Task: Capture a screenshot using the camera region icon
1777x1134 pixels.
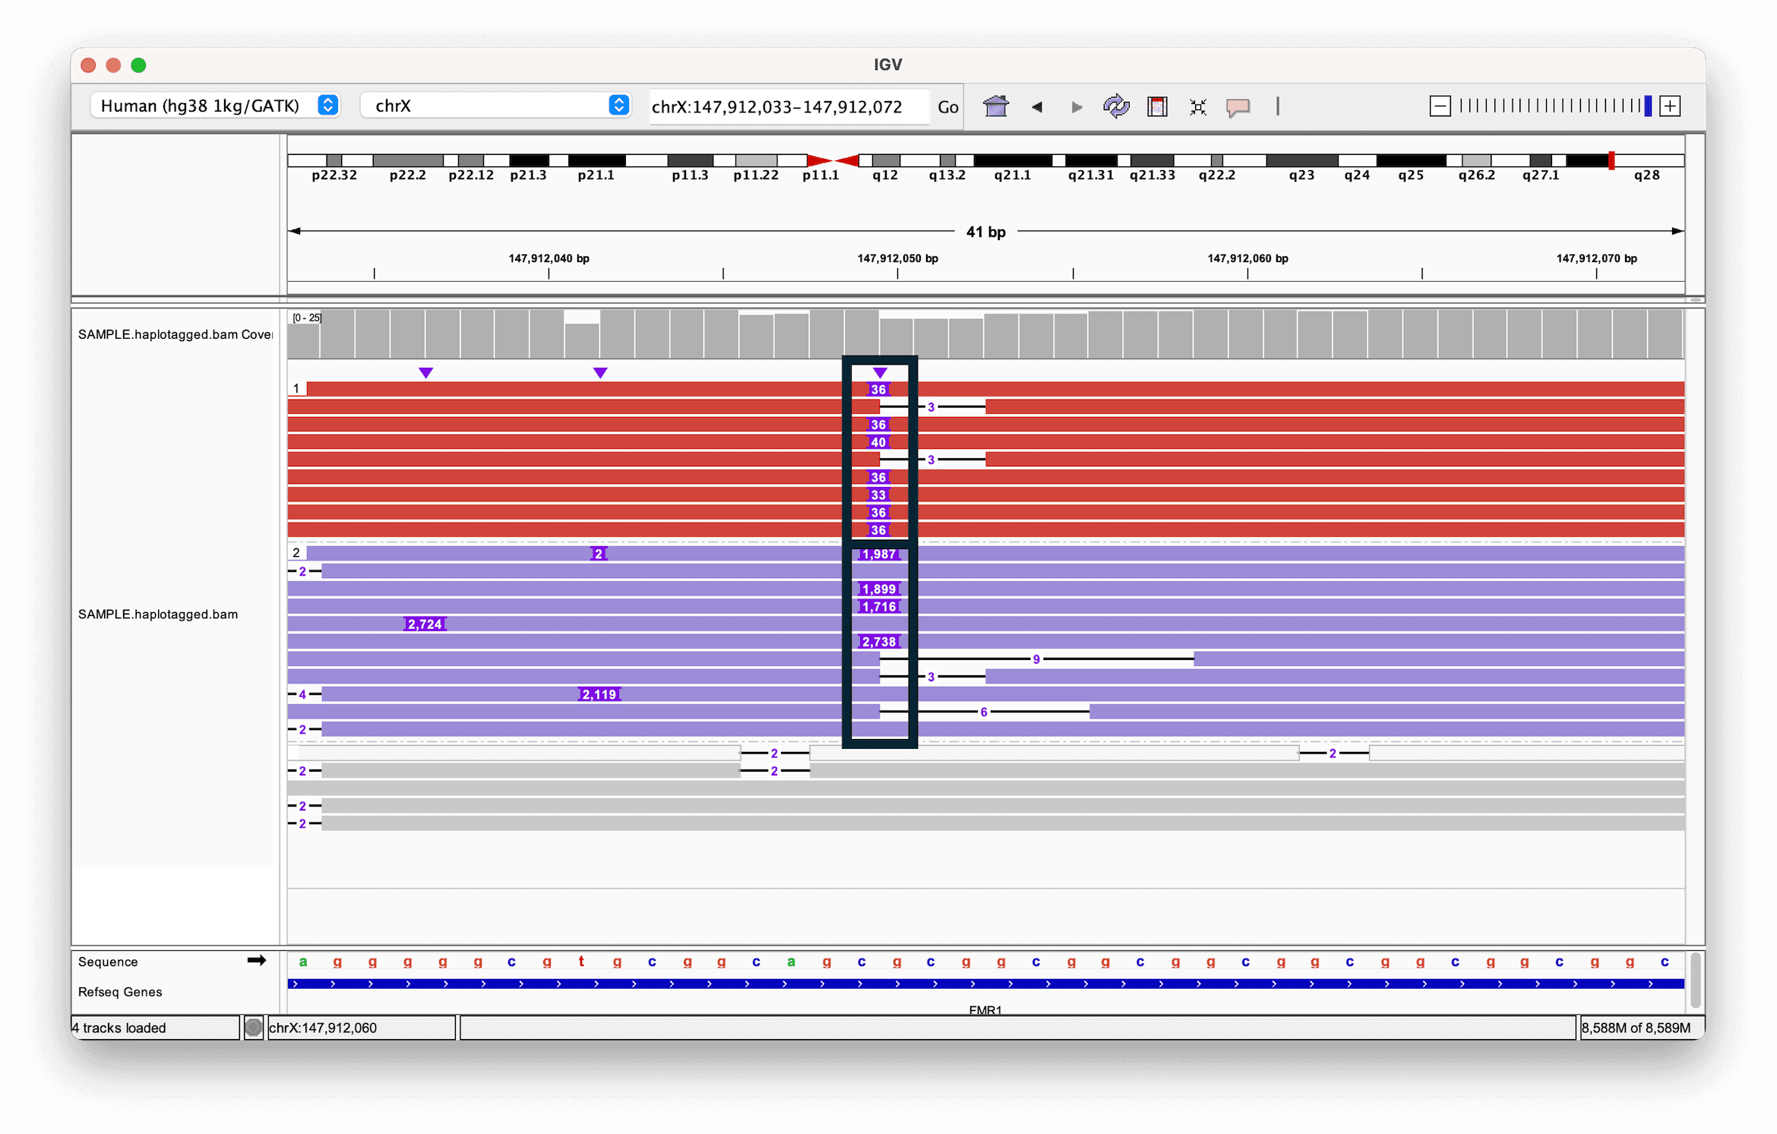Action: coord(1156,107)
